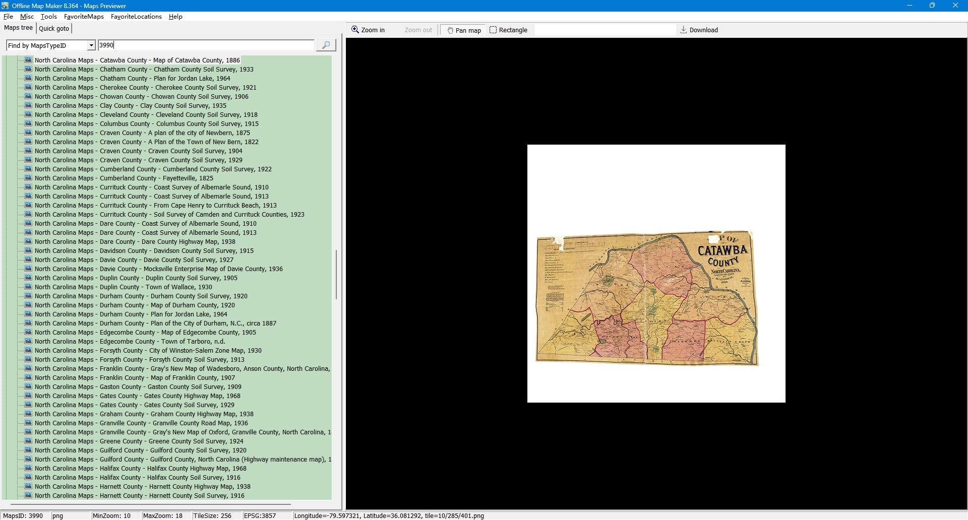Select the Maps tree tab
Viewport: 968px width, 520px height.
tap(19, 28)
